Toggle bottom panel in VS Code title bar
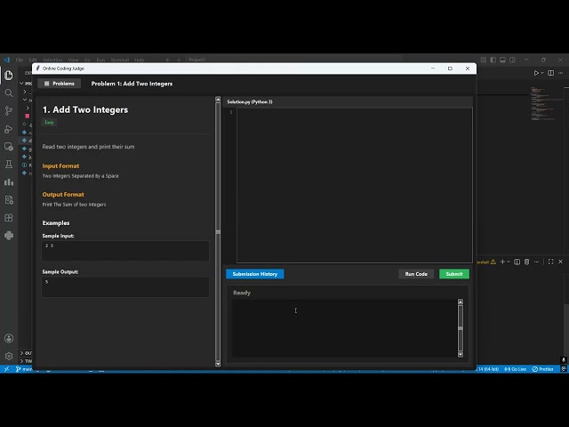Viewport: 569px width, 427px height. tap(502, 60)
